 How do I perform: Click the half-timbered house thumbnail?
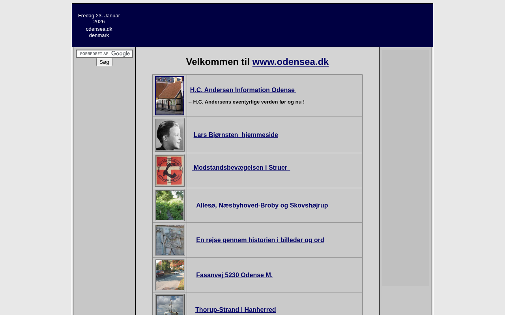[170, 96]
